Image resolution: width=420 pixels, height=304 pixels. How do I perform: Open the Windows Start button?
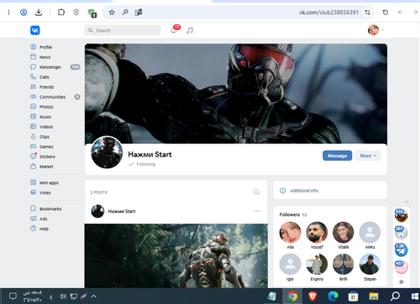coord(414,296)
